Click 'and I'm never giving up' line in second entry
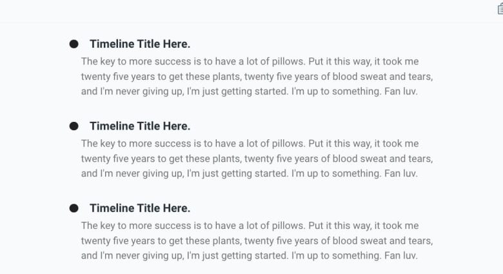This screenshot has width=503, height=274. tap(250, 173)
